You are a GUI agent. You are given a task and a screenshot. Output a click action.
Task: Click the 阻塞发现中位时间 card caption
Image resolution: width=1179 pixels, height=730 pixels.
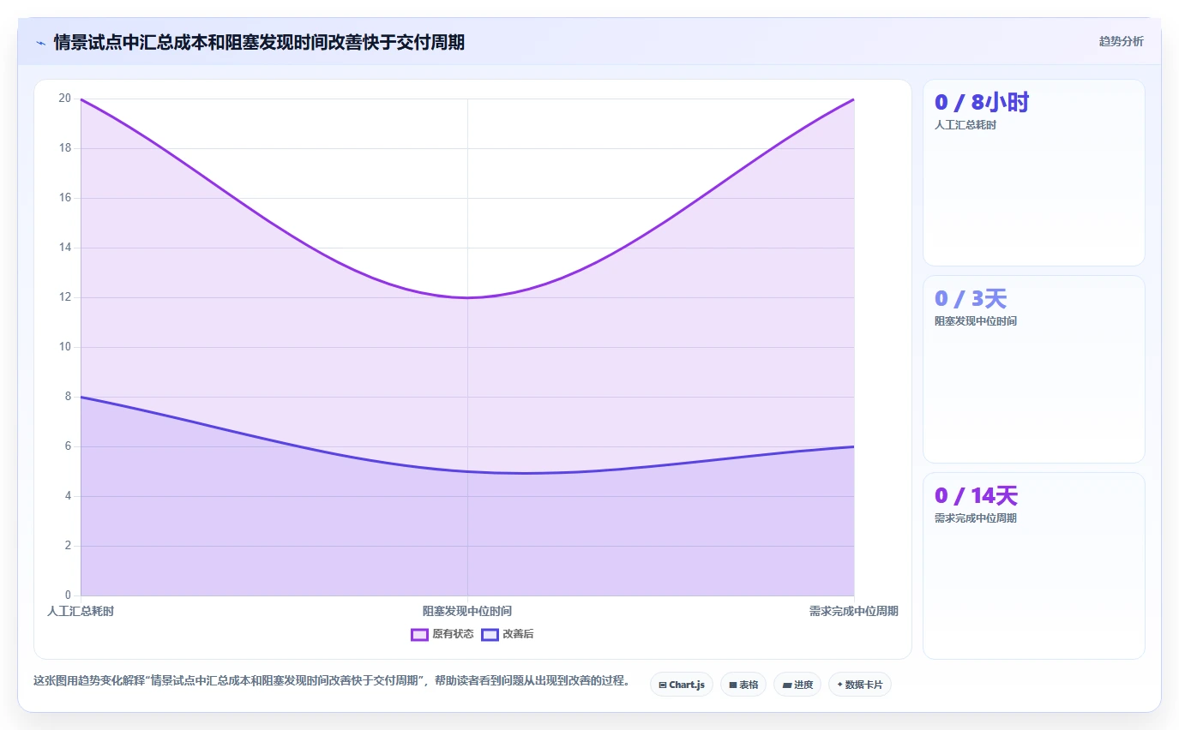(976, 321)
